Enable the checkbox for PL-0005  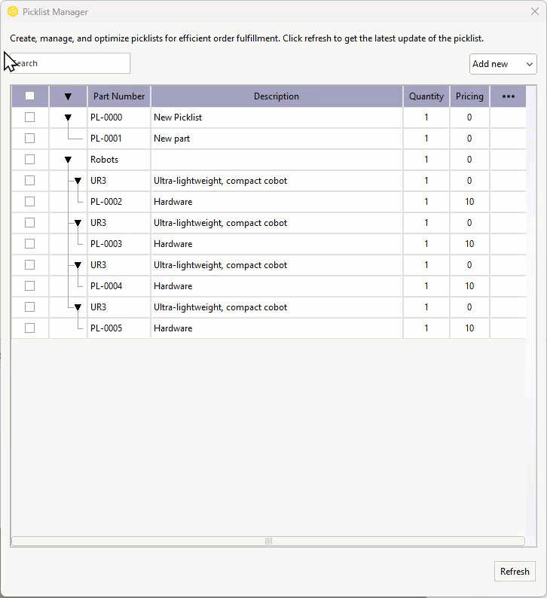29,328
